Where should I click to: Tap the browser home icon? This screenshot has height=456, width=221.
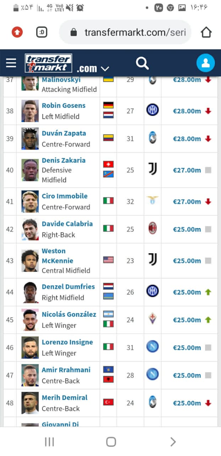pyautogui.click(x=206, y=32)
